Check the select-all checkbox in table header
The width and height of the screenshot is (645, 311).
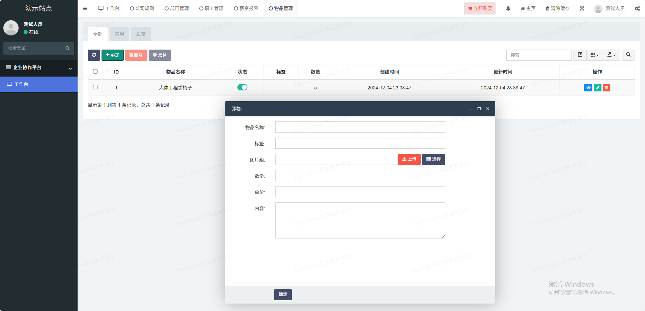95,72
